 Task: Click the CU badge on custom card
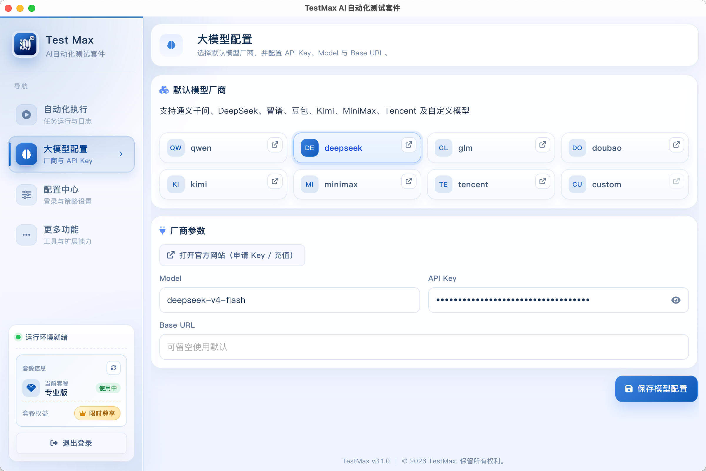click(x=577, y=185)
